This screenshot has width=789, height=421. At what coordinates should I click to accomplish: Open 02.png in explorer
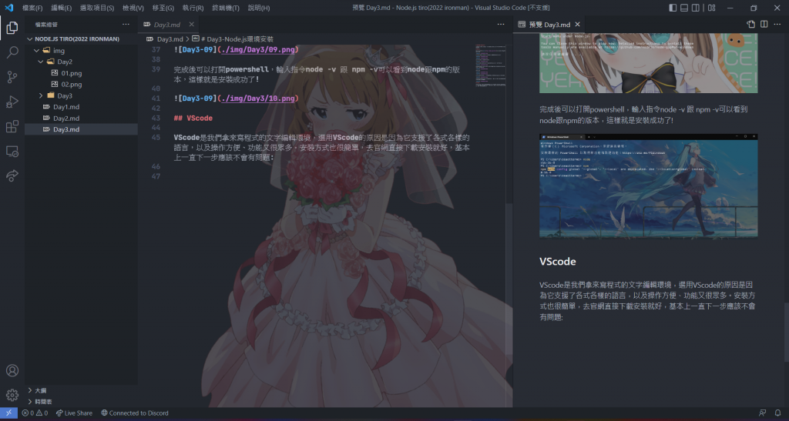pos(81,85)
